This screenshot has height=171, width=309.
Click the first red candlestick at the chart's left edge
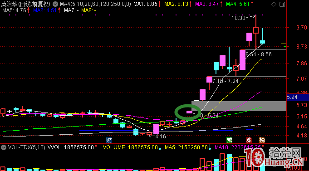tap(3, 112)
